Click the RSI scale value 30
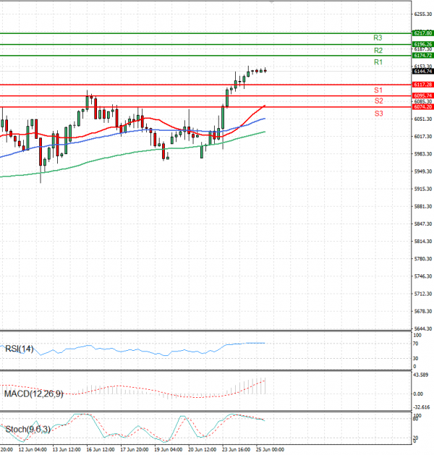This screenshot has height=455, width=434. point(415,358)
